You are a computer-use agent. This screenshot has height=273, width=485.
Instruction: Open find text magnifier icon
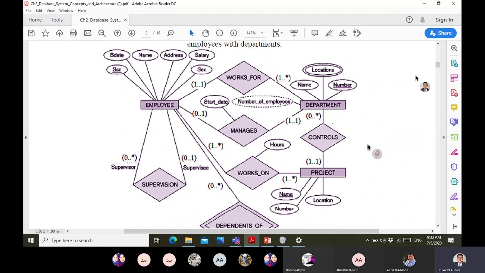[x=102, y=33]
